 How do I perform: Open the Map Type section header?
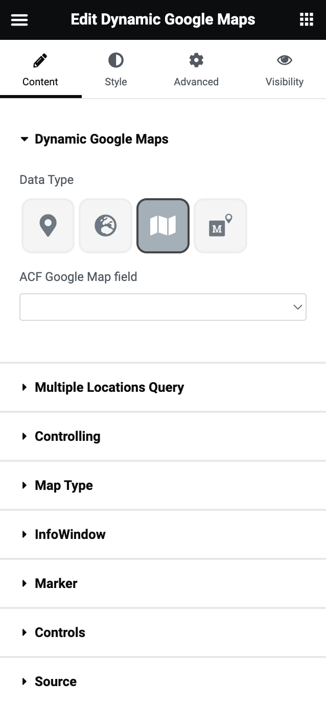(x=63, y=485)
